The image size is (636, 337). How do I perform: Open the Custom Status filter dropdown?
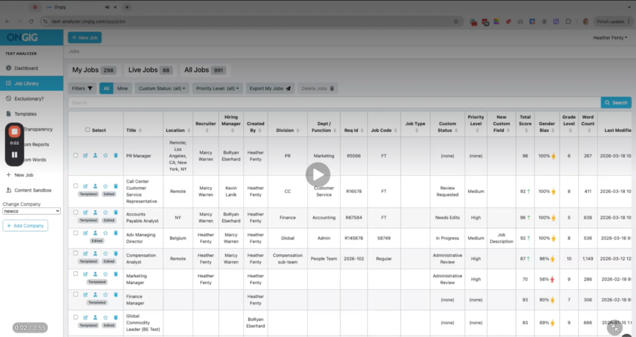(162, 88)
